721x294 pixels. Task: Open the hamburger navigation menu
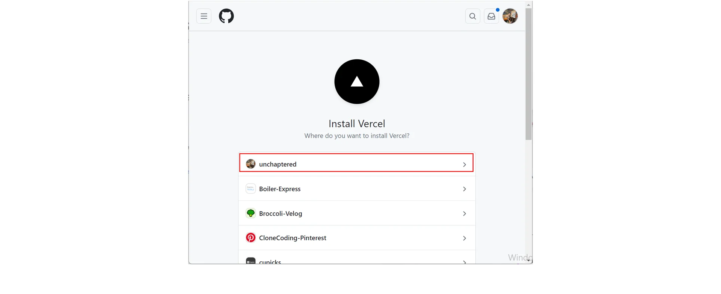point(204,16)
